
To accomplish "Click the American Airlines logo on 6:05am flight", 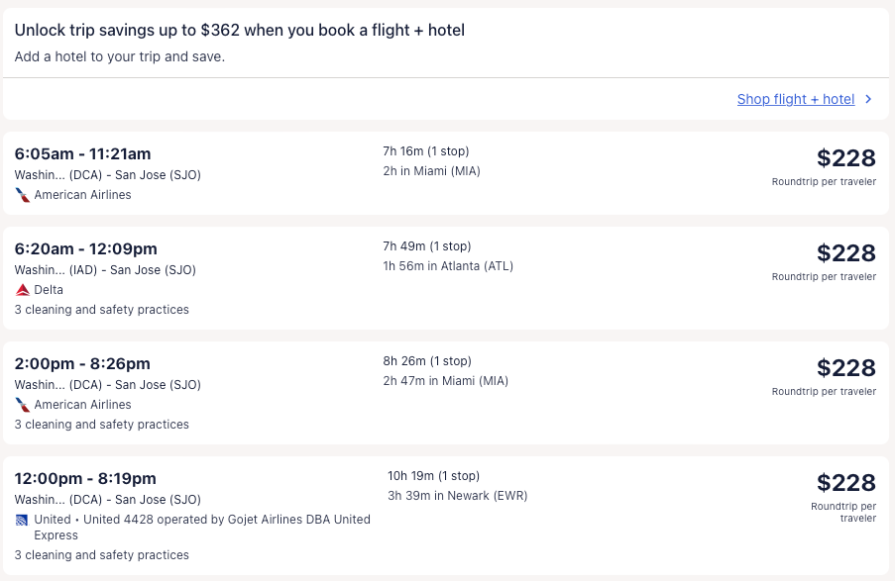I will click(x=23, y=195).
